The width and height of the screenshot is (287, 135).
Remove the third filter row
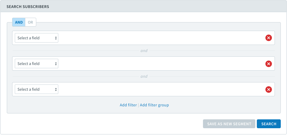click(269, 90)
